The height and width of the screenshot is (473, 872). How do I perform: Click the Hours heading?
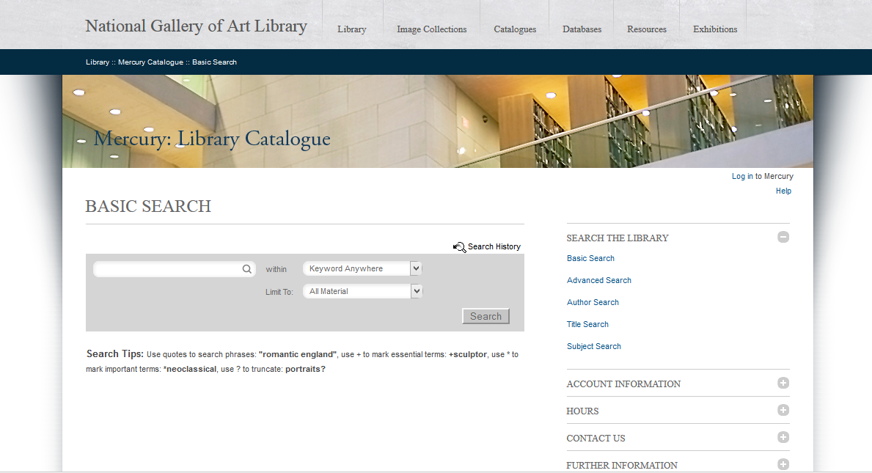tap(582, 411)
